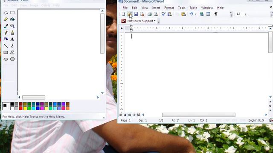Viewport: 273px width, 153px height.
Task: Switch Word to Outline view
Action: (134, 115)
